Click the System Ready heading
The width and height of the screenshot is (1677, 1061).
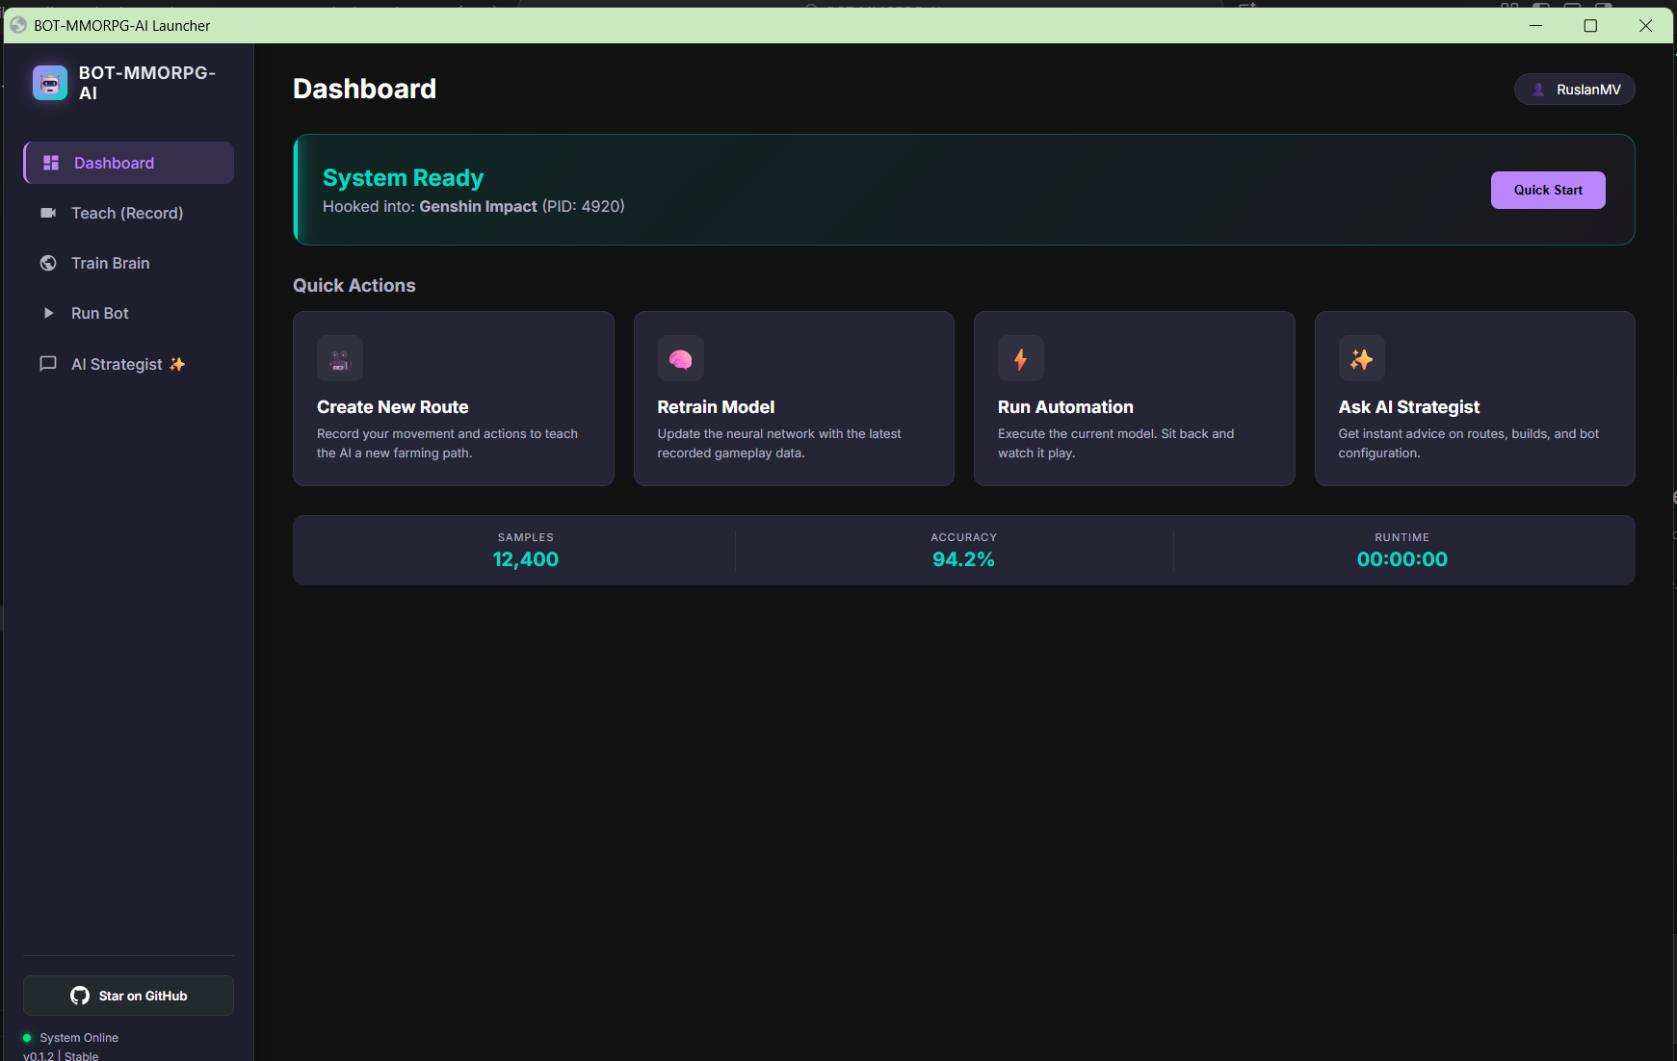click(403, 178)
